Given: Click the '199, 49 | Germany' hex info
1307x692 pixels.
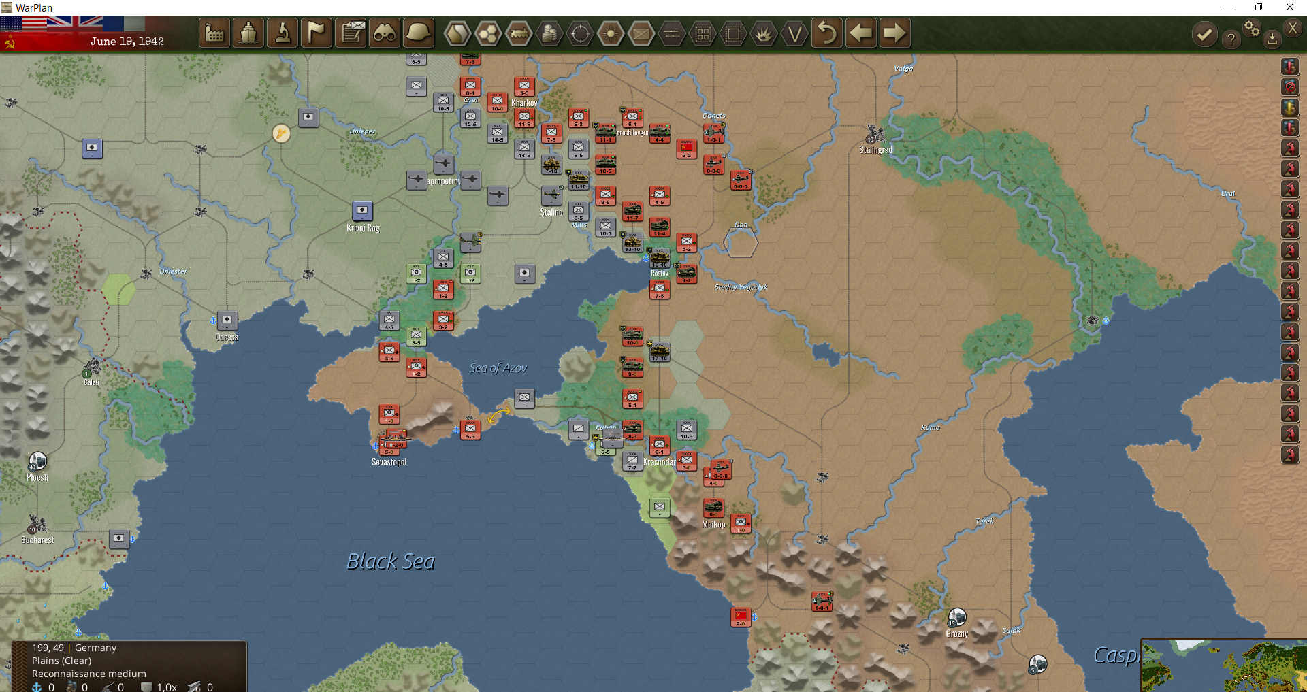Looking at the screenshot, I should tap(74, 648).
